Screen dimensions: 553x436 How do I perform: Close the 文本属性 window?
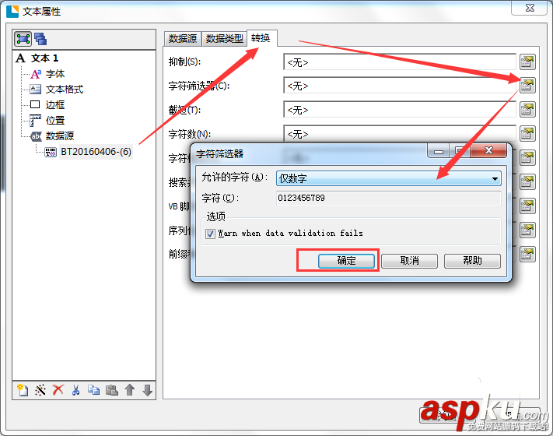click(530, 8)
